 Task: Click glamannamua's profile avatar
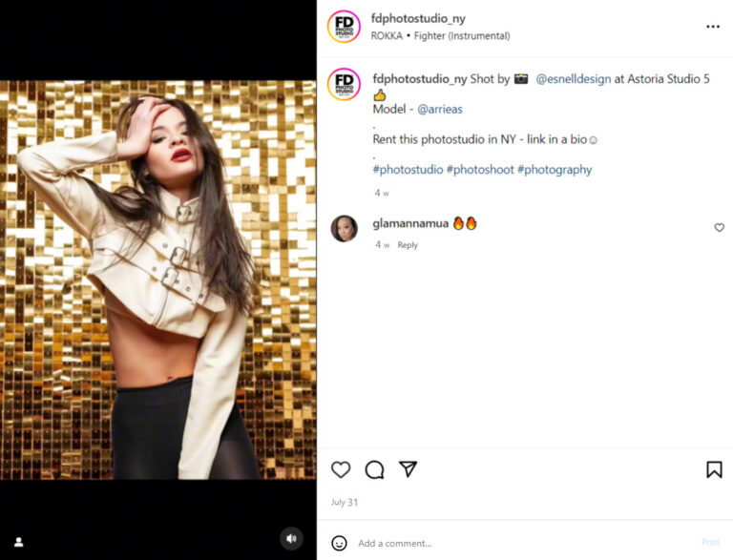[344, 228]
